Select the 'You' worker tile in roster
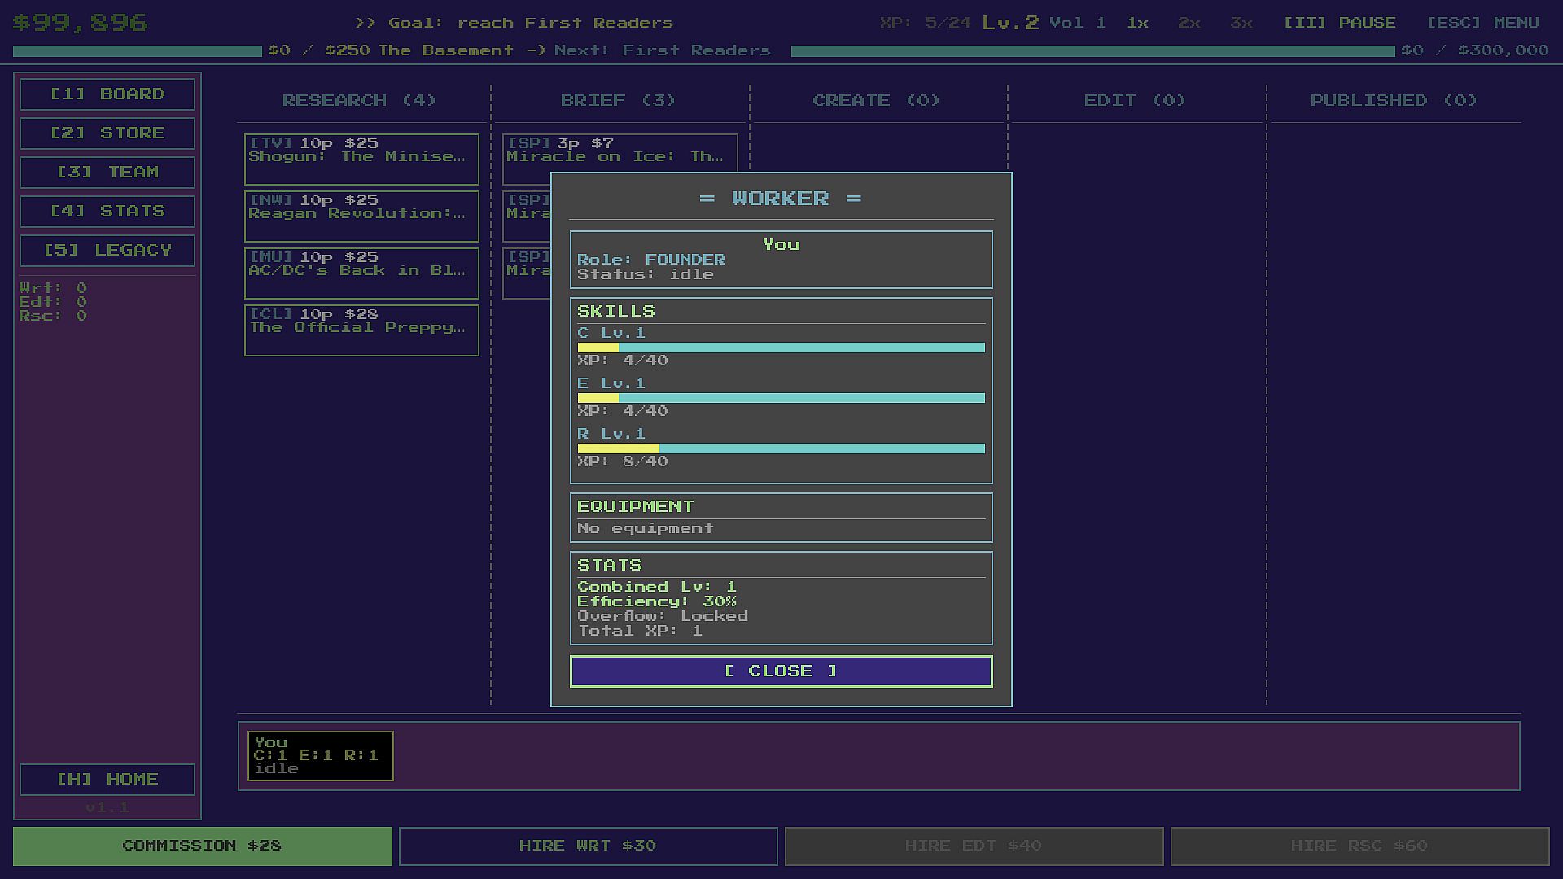This screenshot has height=879, width=1563. 321,756
